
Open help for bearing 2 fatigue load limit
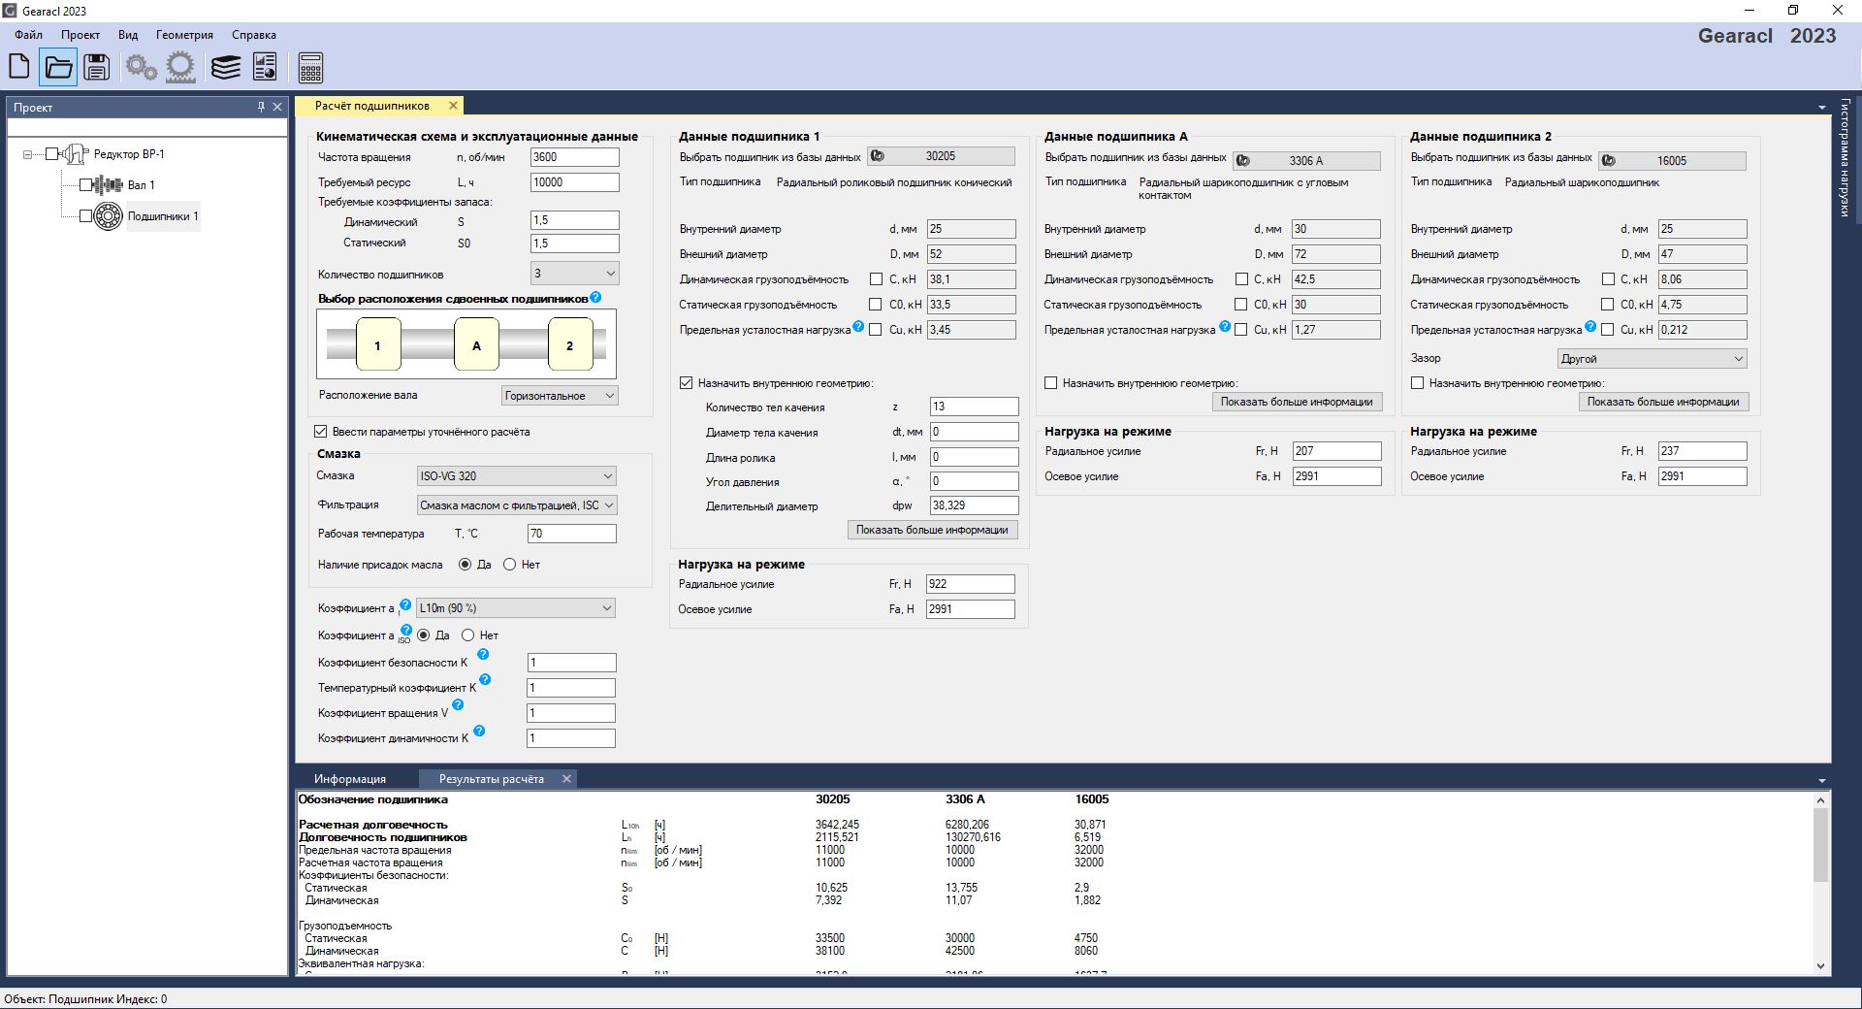pyautogui.click(x=1590, y=327)
